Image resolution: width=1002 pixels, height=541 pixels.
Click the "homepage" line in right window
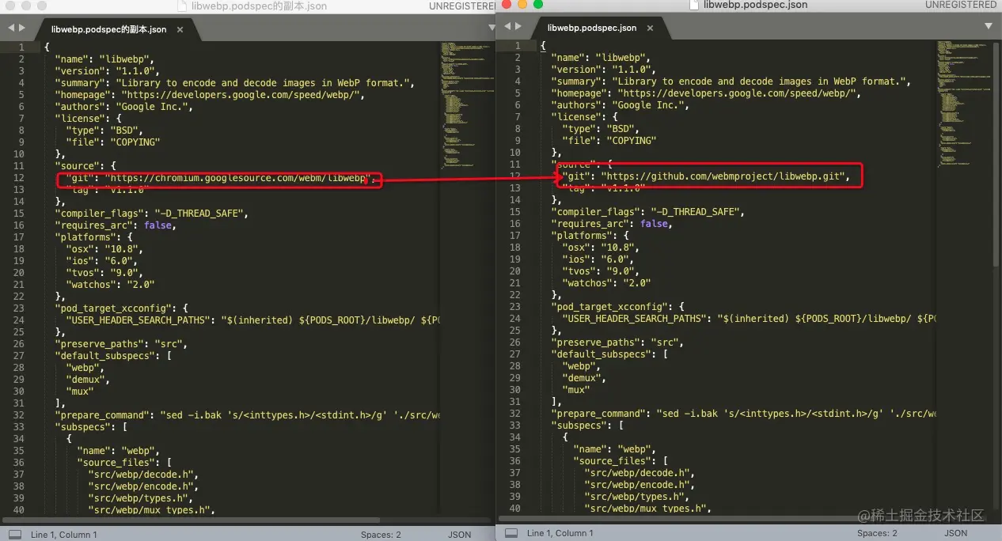(x=705, y=93)
